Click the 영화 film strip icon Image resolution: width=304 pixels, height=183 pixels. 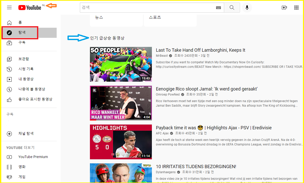[x=9, y=167]
